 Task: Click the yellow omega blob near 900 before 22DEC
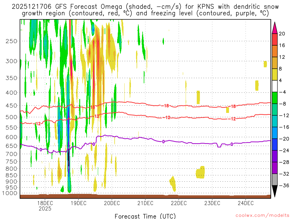click(173, 184)
